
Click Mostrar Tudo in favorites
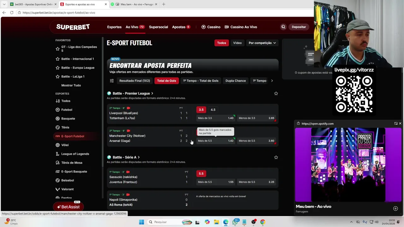tap(71, 85)
